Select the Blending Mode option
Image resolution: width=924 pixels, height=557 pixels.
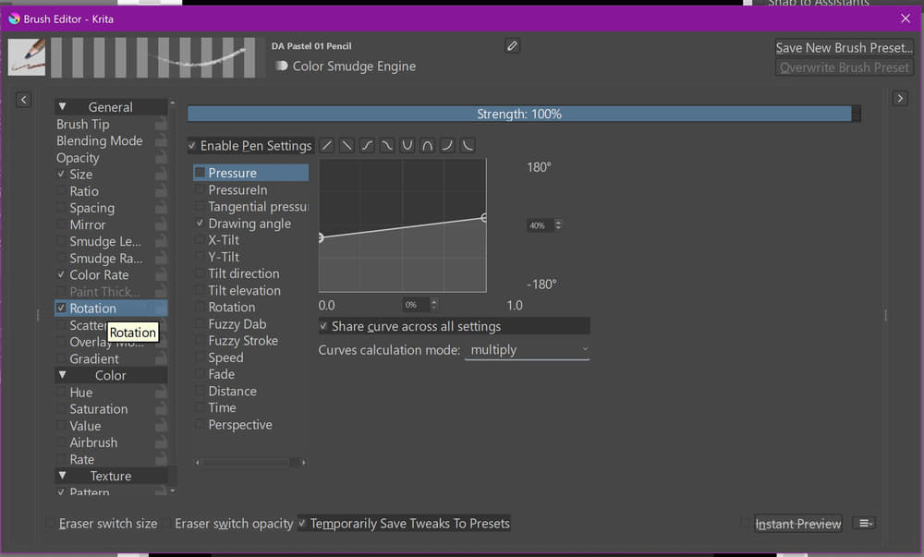click(x=100, y=141)
